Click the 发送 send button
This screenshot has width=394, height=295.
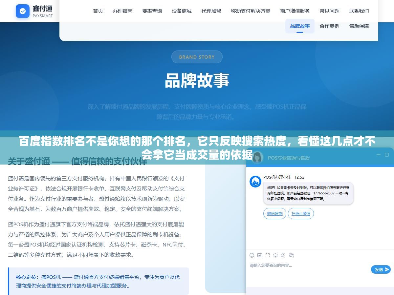[x=381, y=269]
